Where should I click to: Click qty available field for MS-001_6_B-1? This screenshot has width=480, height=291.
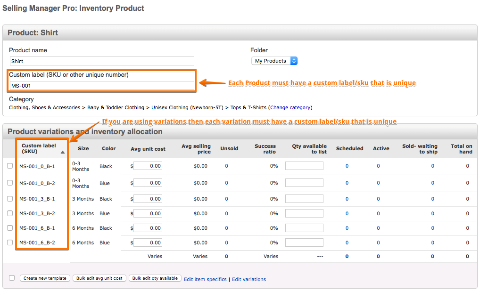click(x=304, y=228)
